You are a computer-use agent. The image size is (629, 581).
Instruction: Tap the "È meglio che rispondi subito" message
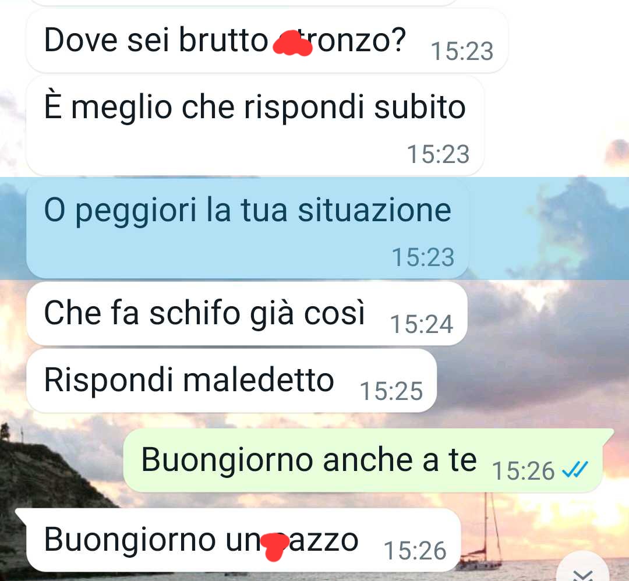pyautogui.click(x=255, y=126)
